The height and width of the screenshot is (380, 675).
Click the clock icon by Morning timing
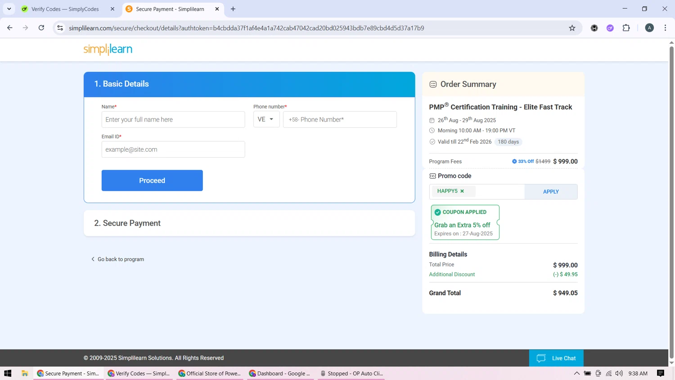pyautogui.click(x=432, y=131)
